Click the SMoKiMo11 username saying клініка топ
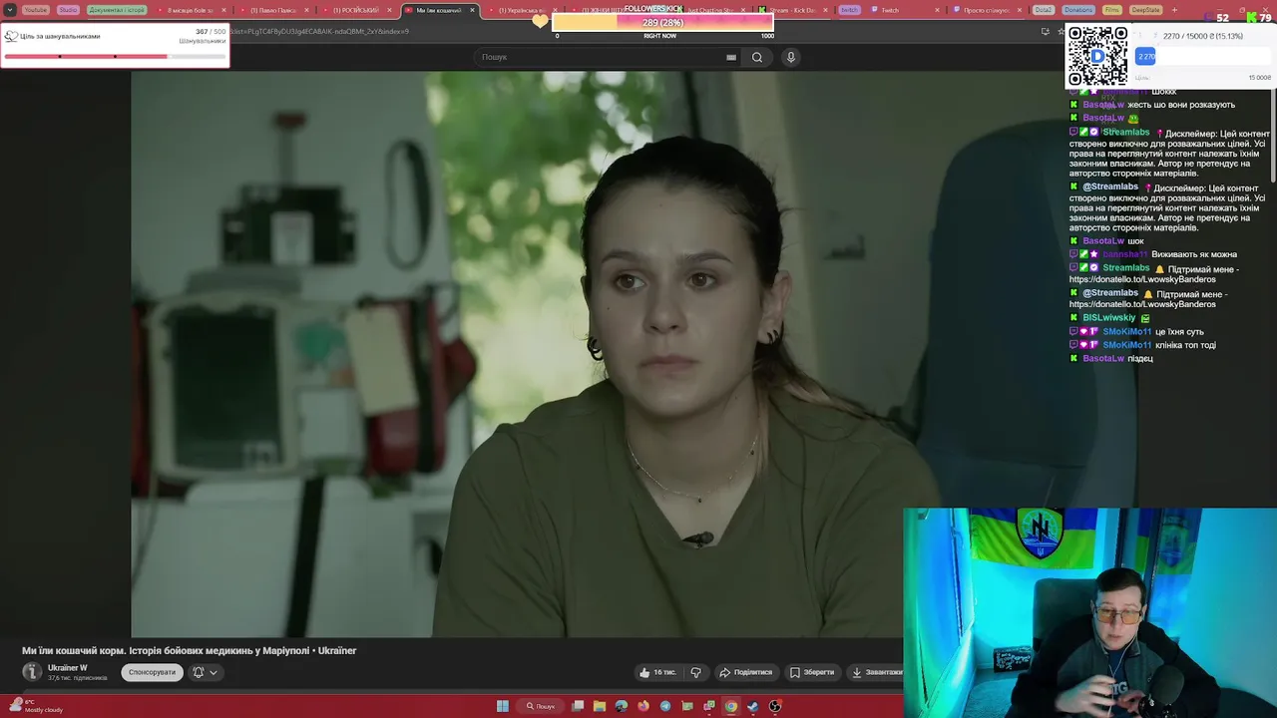This screenshot has height=718, width=1277. pos(1126,345)
